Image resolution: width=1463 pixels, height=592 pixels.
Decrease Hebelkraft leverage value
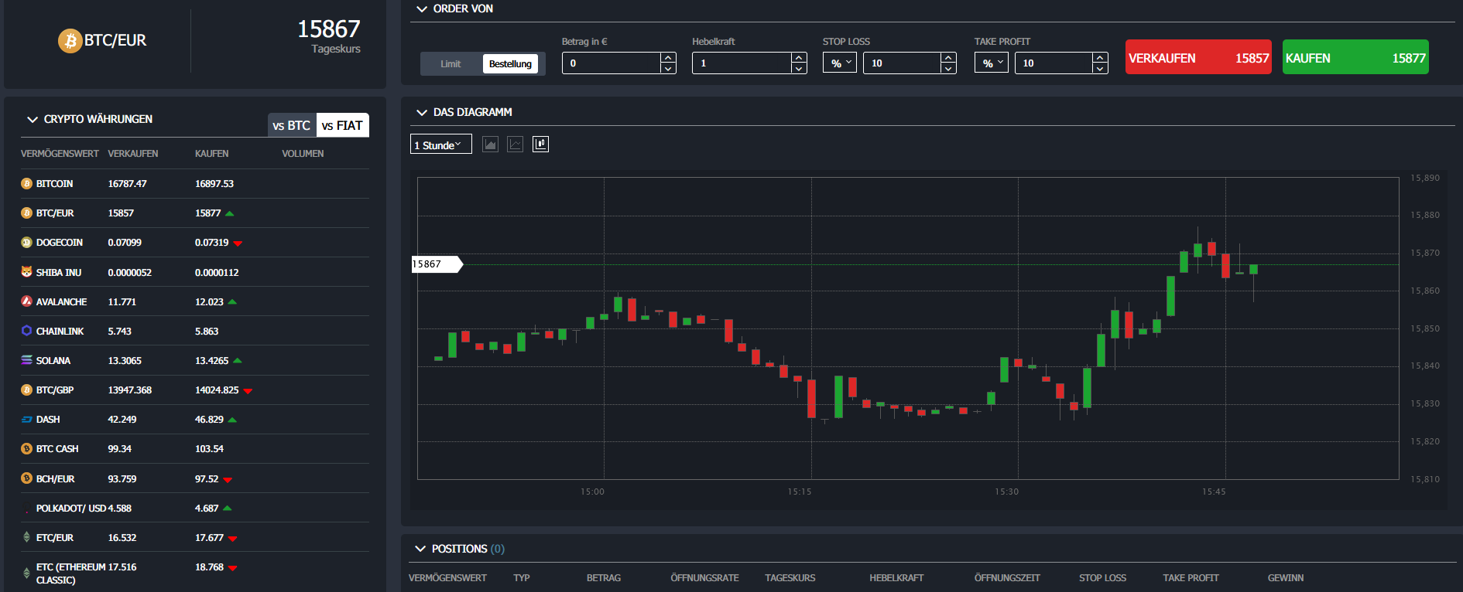point(799,68)
